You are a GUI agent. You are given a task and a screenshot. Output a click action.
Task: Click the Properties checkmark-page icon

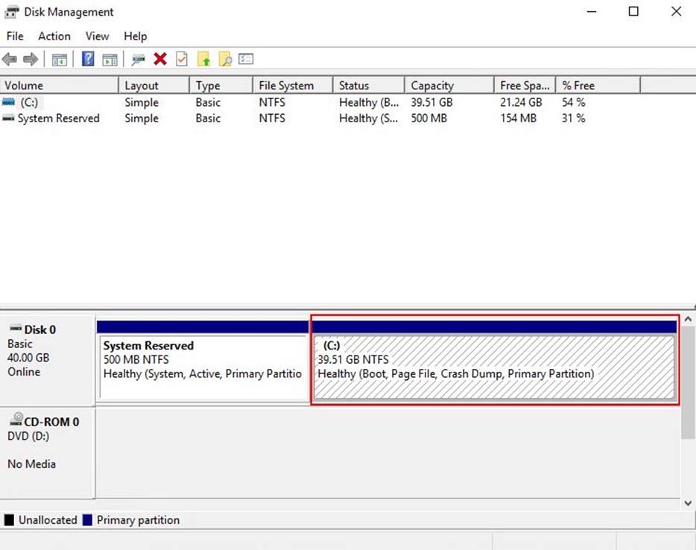[x=182, y=59]
